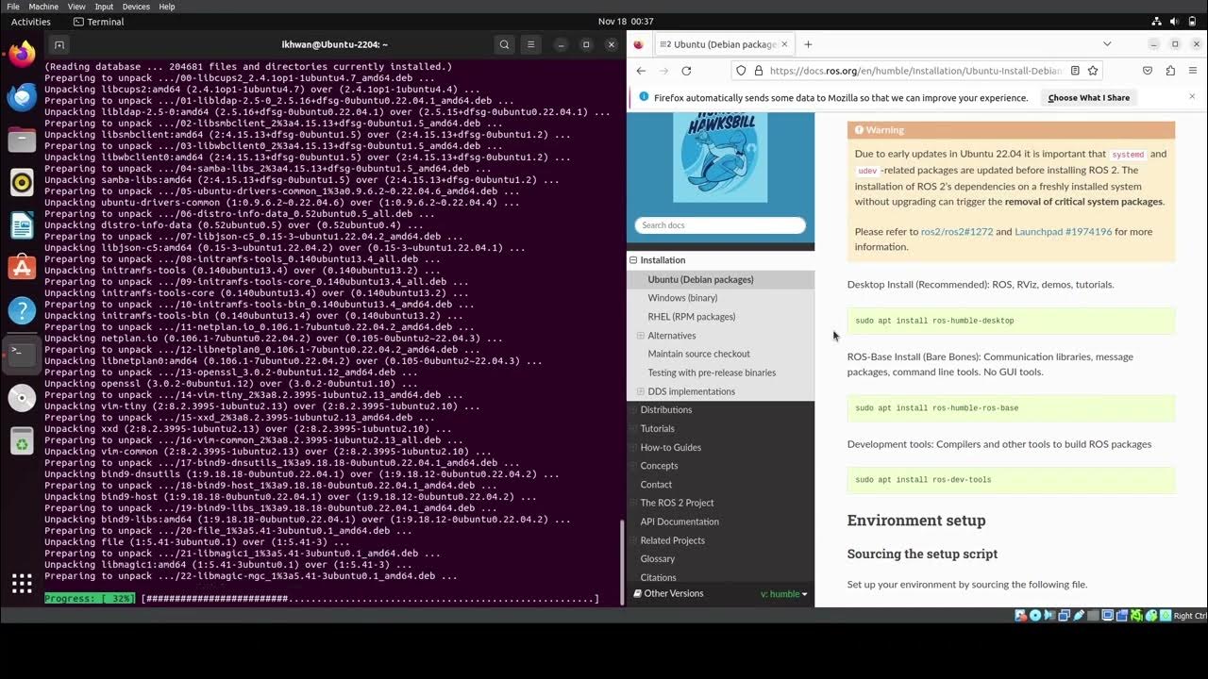Switch to Terminal via dock icon
Image resolution: width=1208 pixels, height=679 pixels.
pos(22,354)
